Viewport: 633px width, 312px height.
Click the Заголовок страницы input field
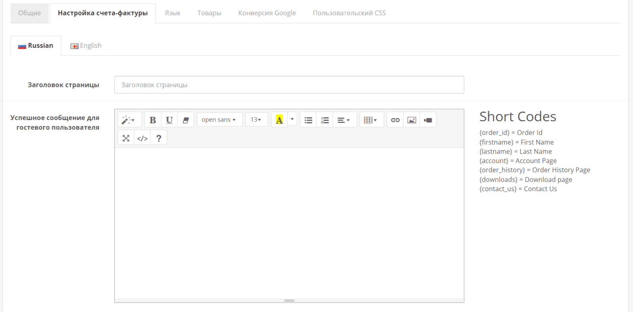(x=289, y=85)
